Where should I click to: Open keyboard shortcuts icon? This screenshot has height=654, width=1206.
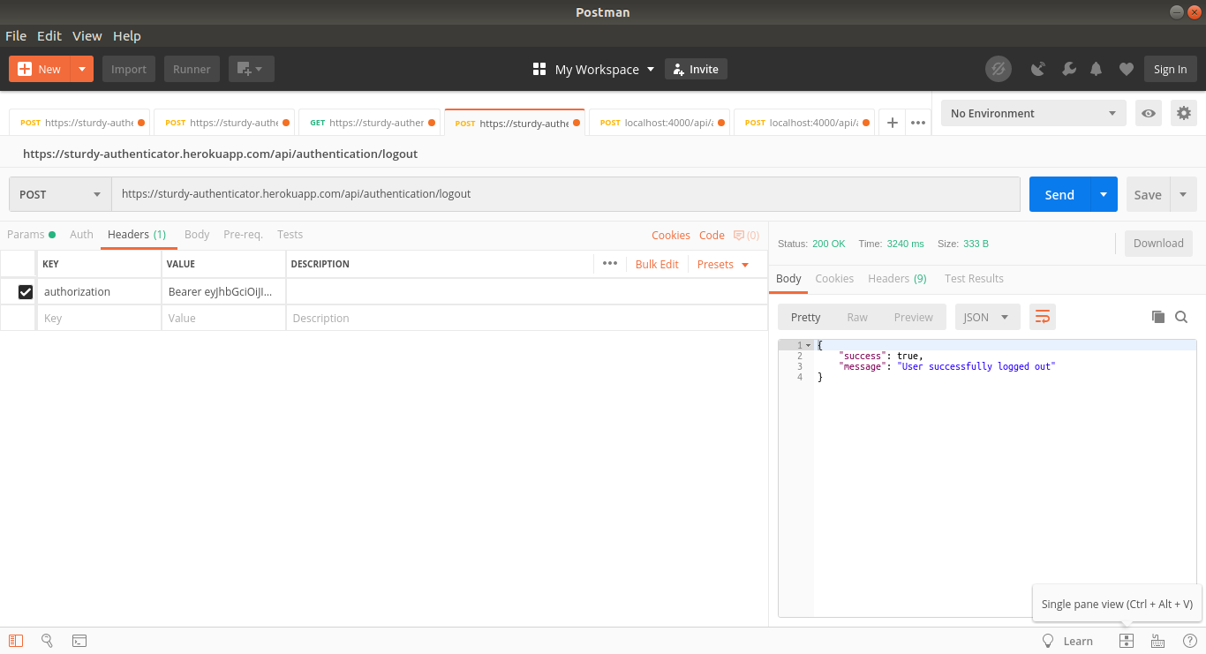pyautogui.click(x=1157, y=641)
